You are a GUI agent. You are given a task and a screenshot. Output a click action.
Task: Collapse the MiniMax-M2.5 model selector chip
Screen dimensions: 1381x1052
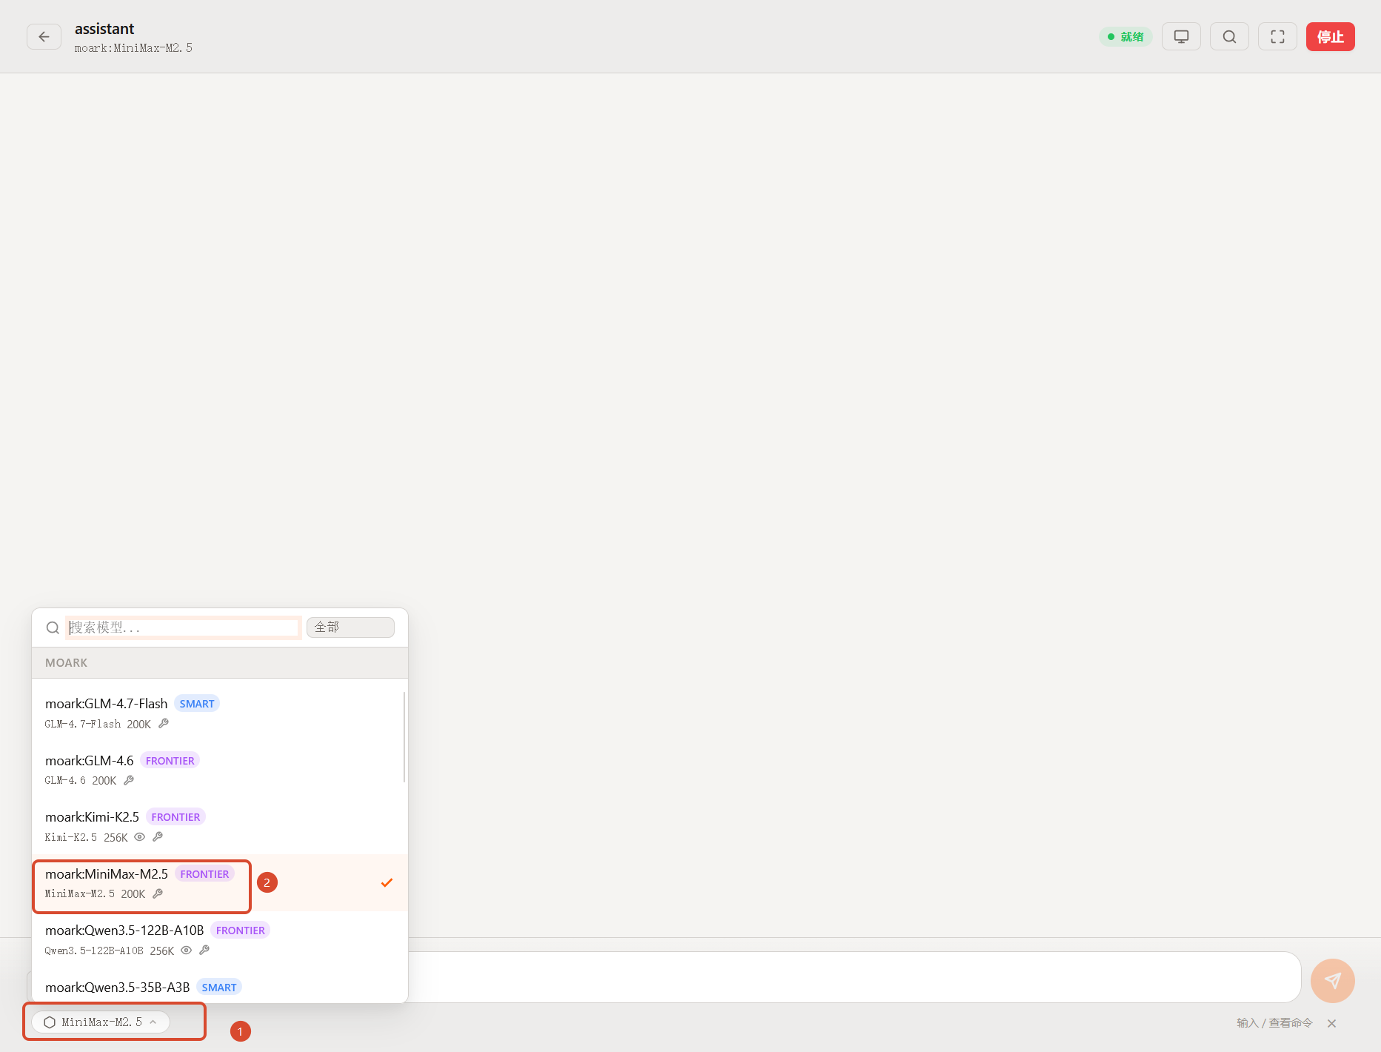[x=101, y=1022]
